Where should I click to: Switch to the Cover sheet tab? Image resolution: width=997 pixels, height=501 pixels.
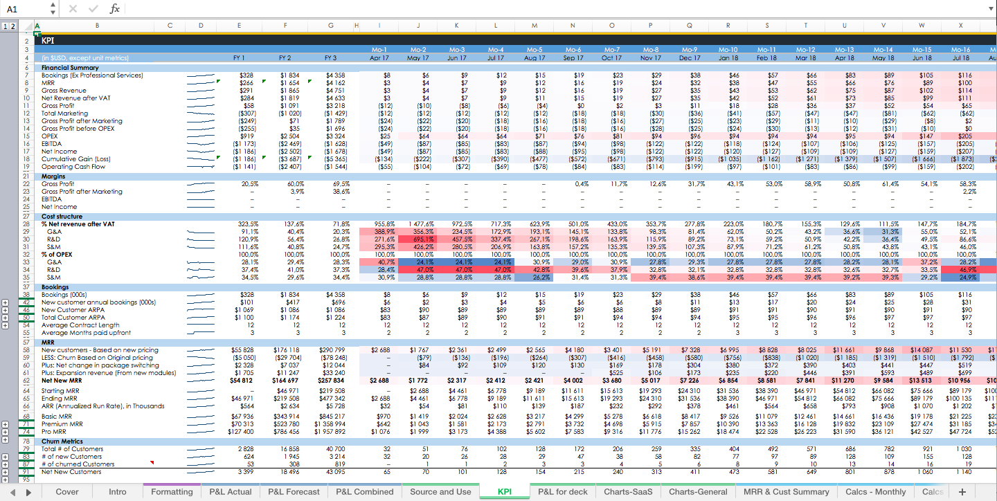(x=67, y=492)
